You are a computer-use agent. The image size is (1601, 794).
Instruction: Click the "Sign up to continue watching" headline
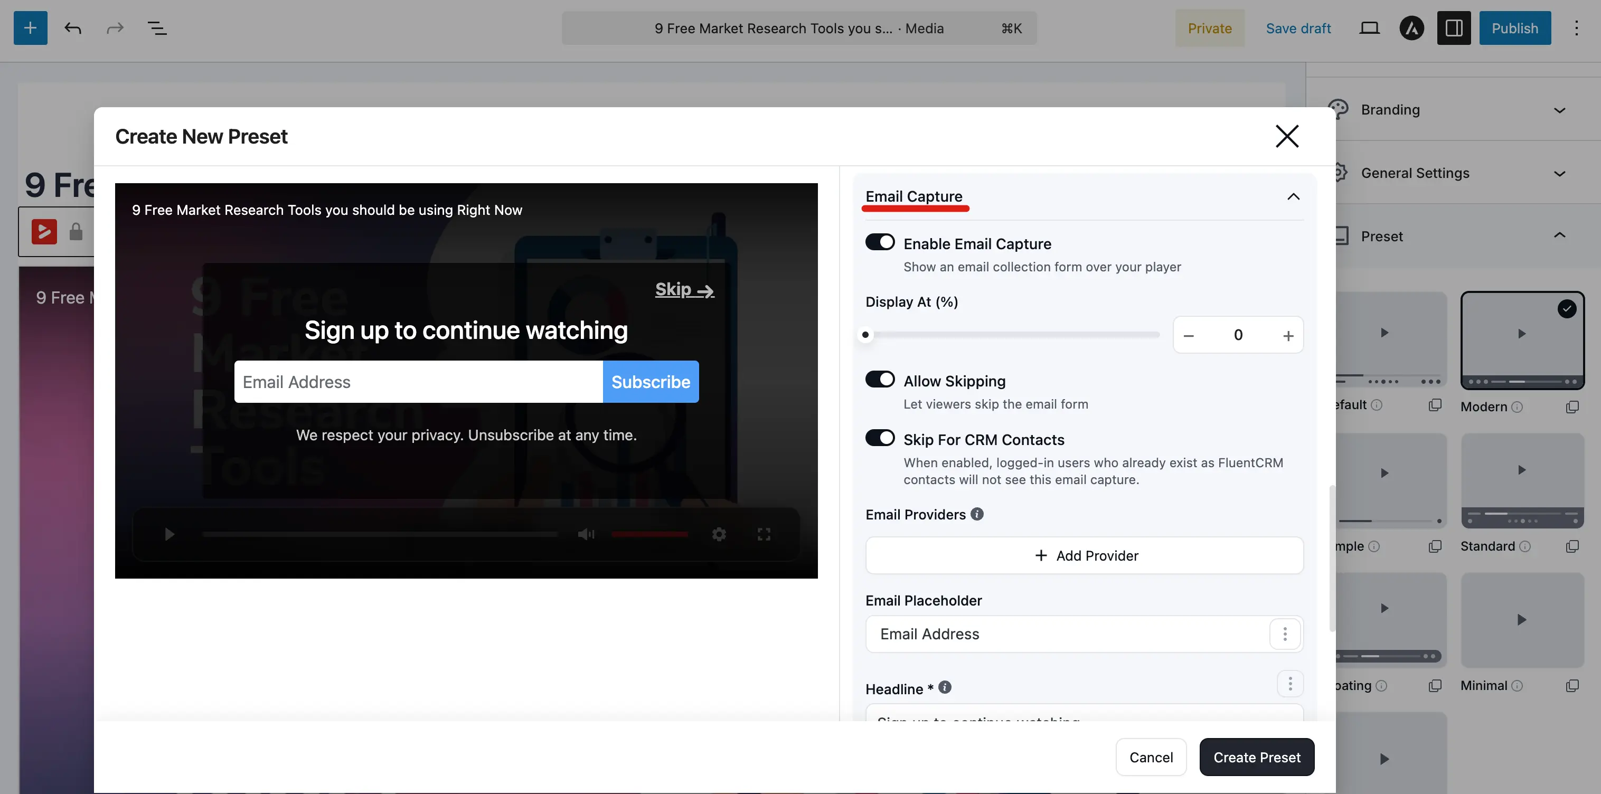(x=466, y=330)
